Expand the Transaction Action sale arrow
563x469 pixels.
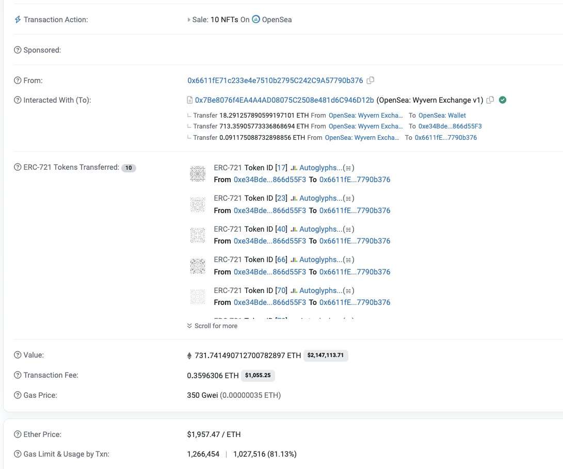(189, 20)
